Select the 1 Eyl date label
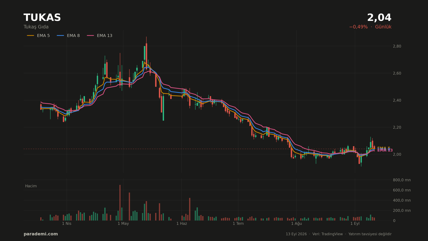The image size is (428, 241). click(x=355, y=224)
